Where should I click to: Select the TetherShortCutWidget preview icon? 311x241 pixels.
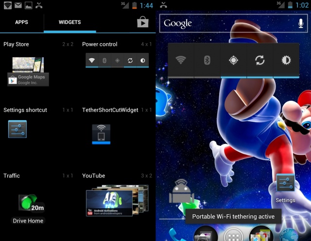pyautogui.click(x=102, y=133)
